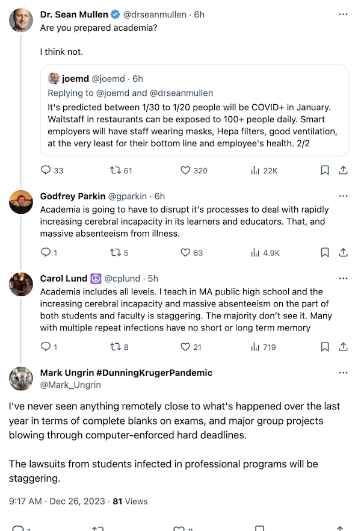
Task: Open the @Mark_Ungrin handle link
Action: click(70, 385)
